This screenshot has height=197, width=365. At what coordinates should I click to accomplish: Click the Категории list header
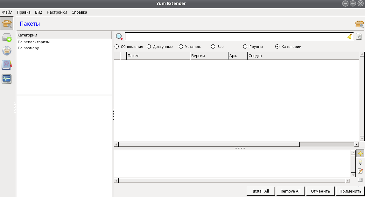pos(64,35)
